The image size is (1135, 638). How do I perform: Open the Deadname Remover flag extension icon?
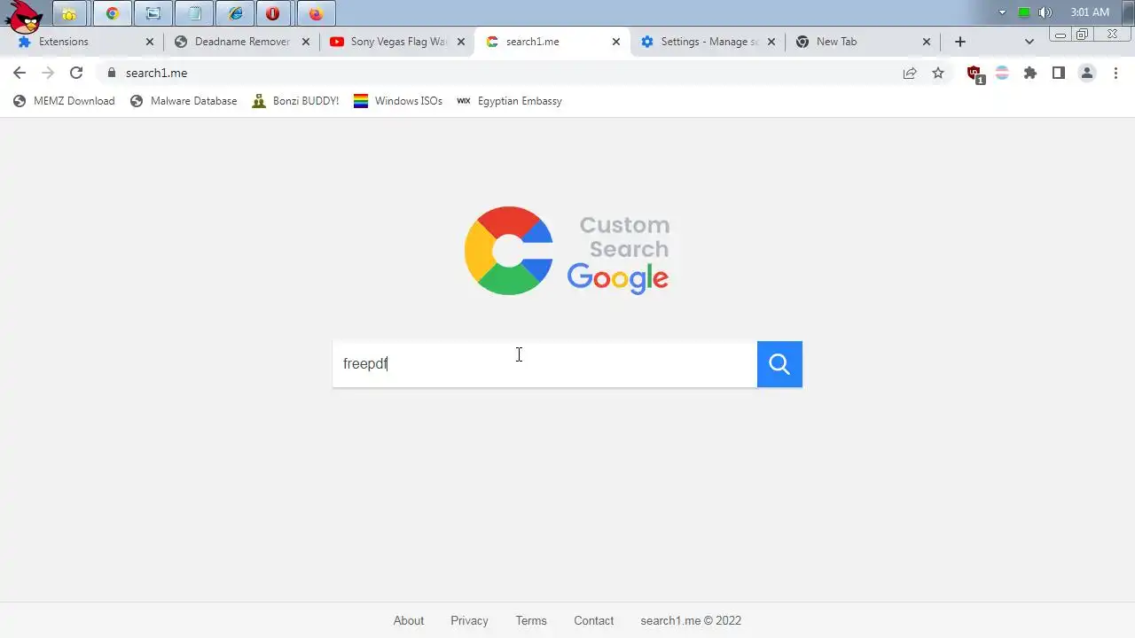tap(1002, 74)
